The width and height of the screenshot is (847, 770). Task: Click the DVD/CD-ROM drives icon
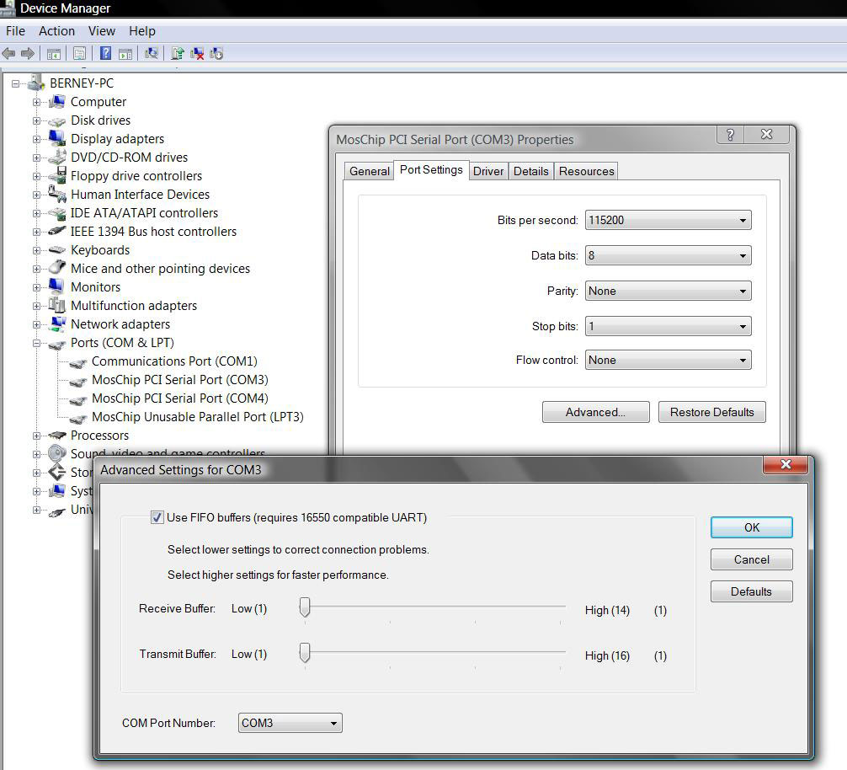coord(56,157)
